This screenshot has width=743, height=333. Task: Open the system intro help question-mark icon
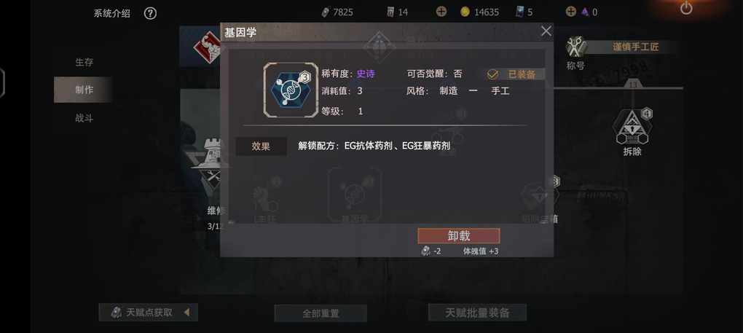click(x=150, y=13)
